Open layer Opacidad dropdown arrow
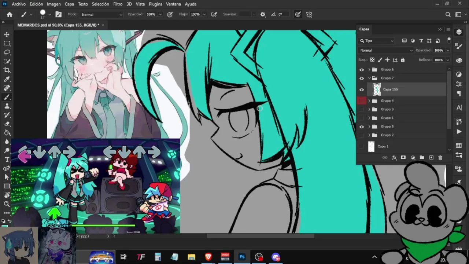Viewport: 469px width, 264px height. coord(447,50)
